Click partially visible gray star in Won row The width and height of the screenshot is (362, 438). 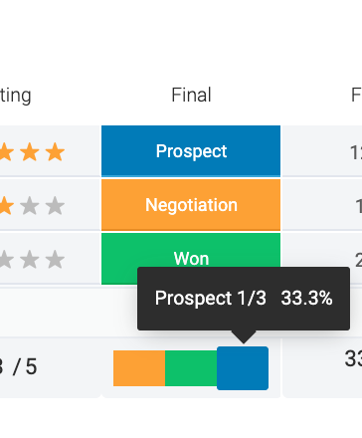coord(7,259)
